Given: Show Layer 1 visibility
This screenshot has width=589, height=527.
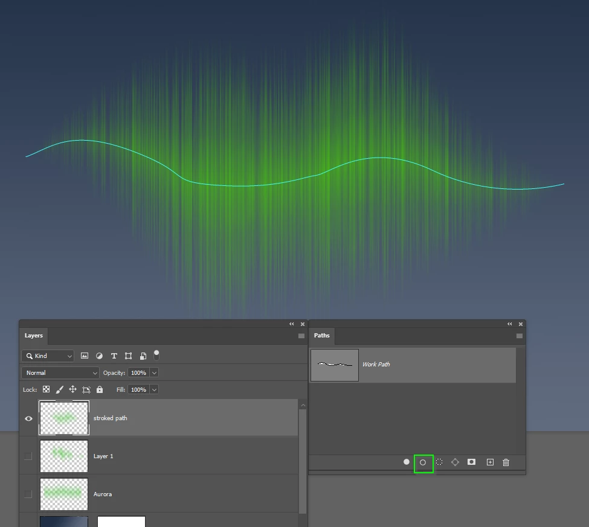Looking at the screenshot, I should click(28, 456).
